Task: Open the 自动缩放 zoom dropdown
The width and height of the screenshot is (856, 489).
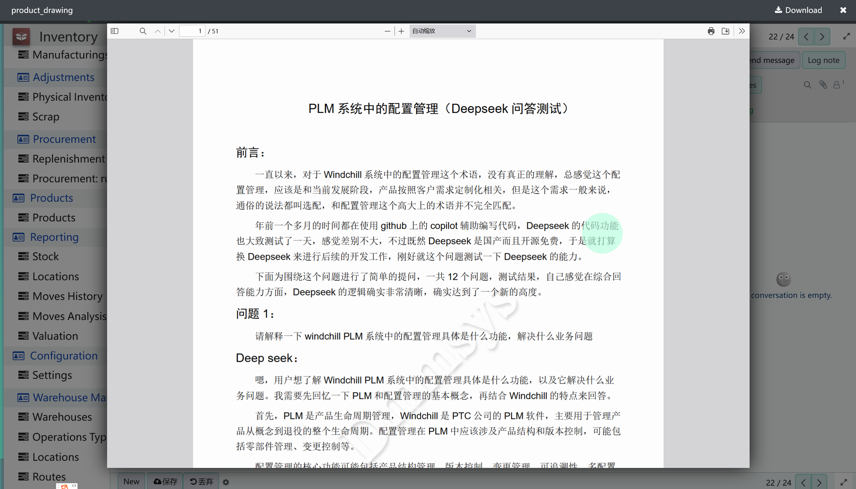Action: click(442, 31)
